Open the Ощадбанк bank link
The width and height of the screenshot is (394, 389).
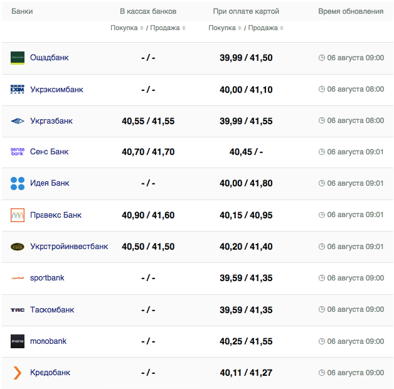click(x=50, y=58)
